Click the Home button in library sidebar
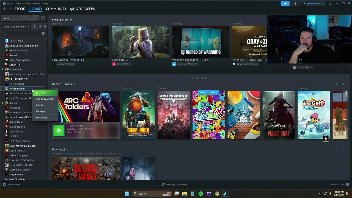352x198 pixels. click(21, 18)
